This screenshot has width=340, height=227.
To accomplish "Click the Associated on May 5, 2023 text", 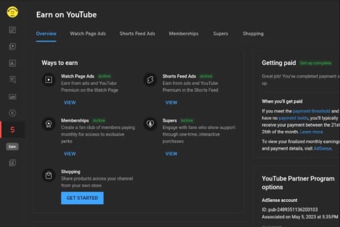I will 299,217.
